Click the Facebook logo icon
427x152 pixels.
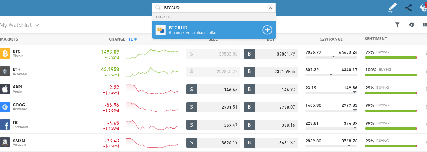tap(5, 125)
